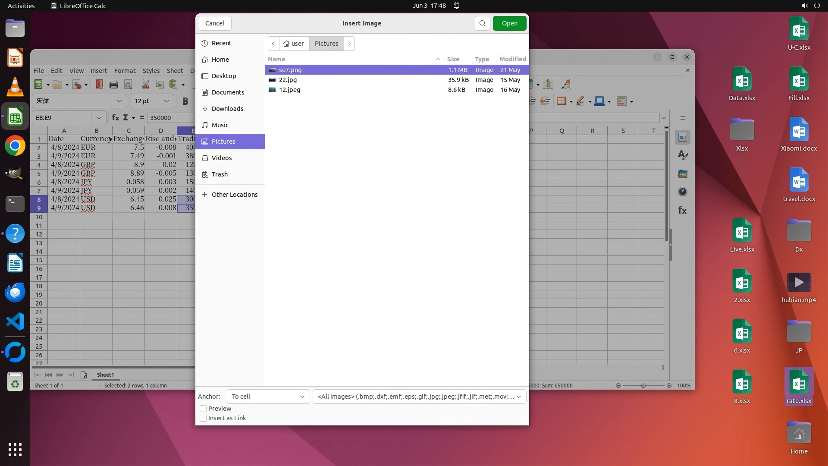This screenshot has height=466, width=828.
Task: Click the green Open button
Action: click(509, 23)
